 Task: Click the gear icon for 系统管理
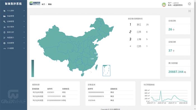click(4, 43)
